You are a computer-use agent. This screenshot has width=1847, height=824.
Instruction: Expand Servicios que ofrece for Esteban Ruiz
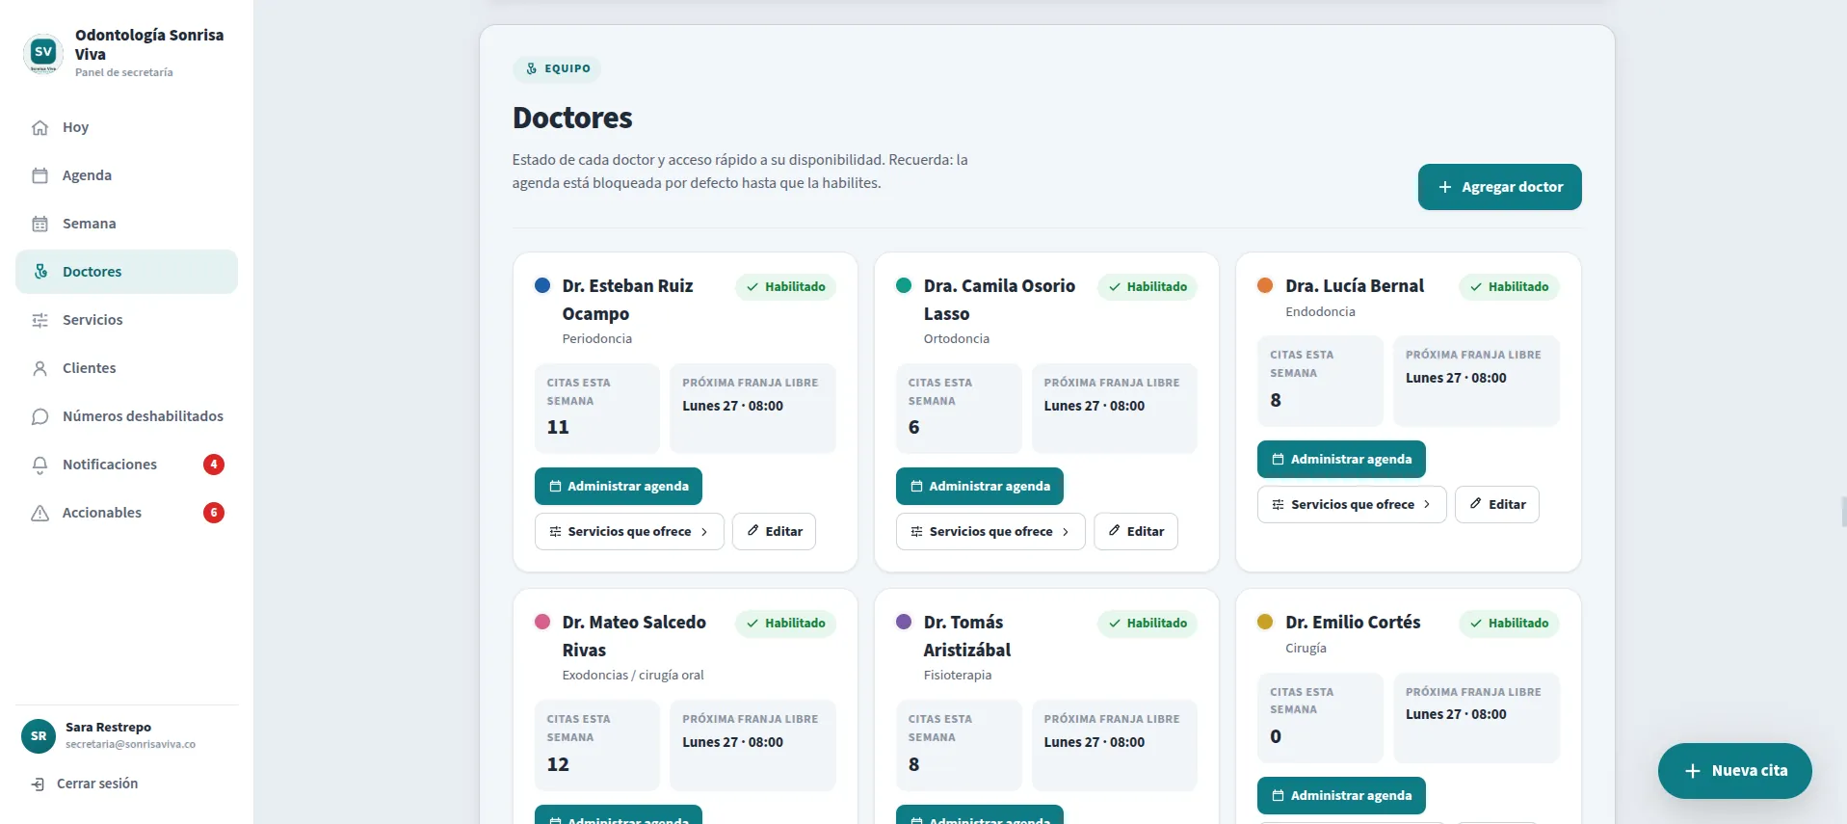point(629,531)
